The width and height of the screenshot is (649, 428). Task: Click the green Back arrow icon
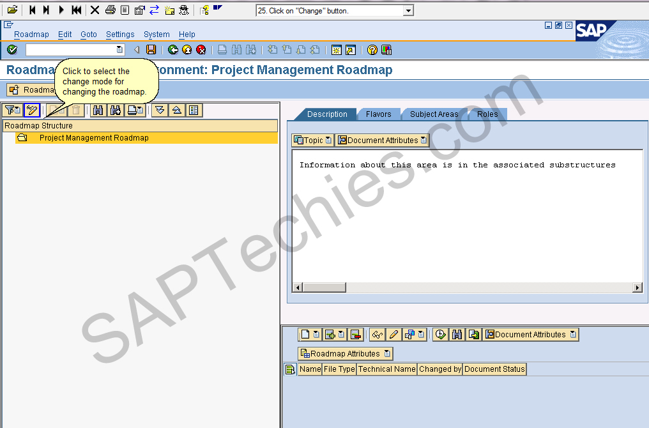coord(173,50)
